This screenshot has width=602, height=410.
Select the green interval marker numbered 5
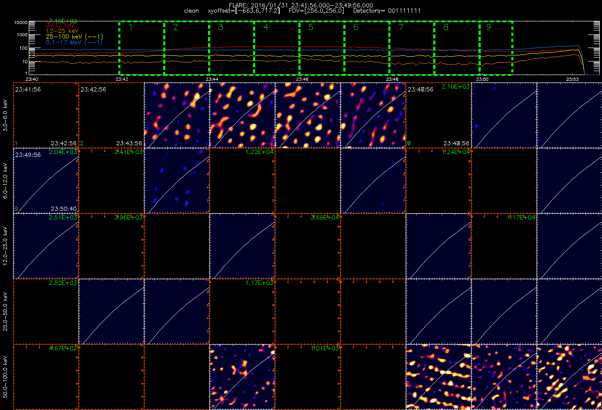coord(311,27)
